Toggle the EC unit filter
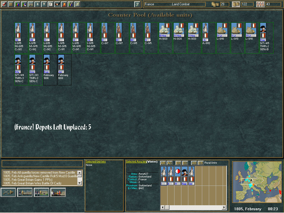The width and height of the screenshot is (284, 213). point(185,163)
